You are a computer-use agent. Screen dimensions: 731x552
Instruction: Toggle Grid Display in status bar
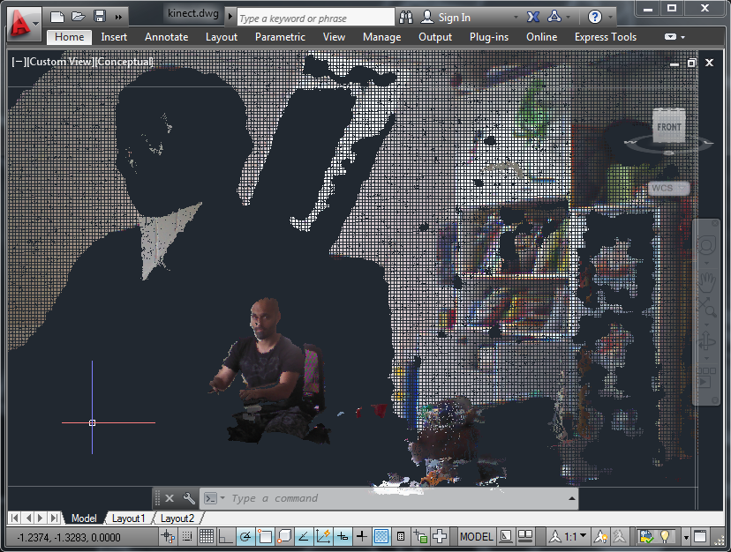coord(206,536)
